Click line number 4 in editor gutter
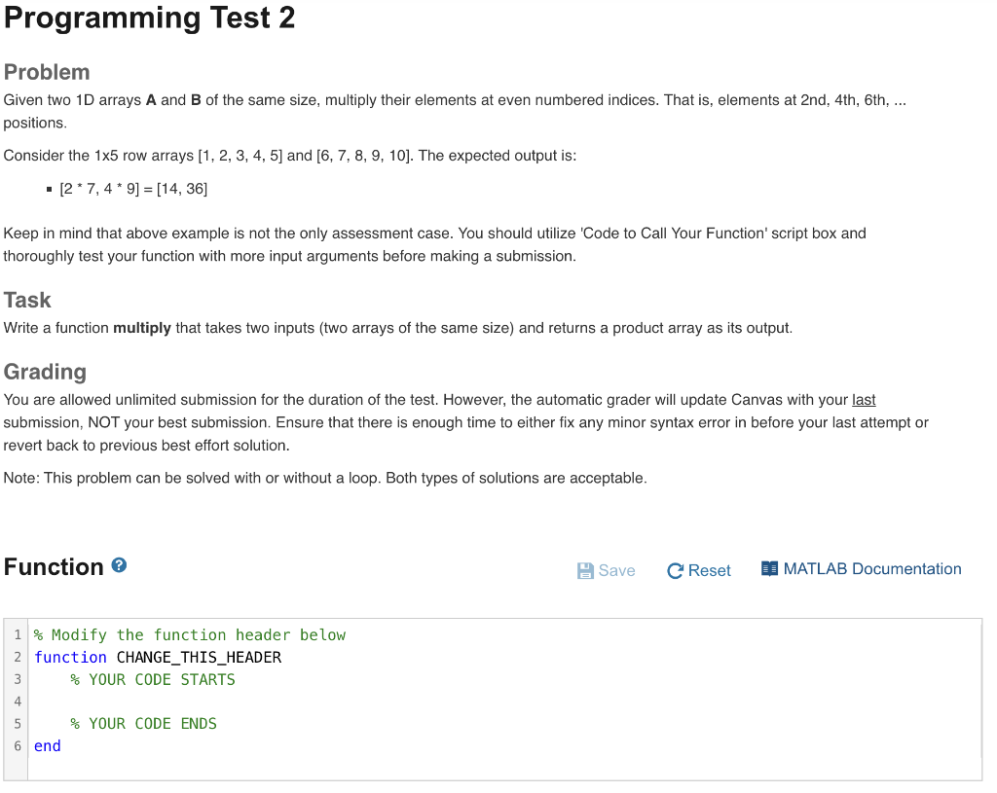Screen dimensions: 997x793 click(18, 702)
